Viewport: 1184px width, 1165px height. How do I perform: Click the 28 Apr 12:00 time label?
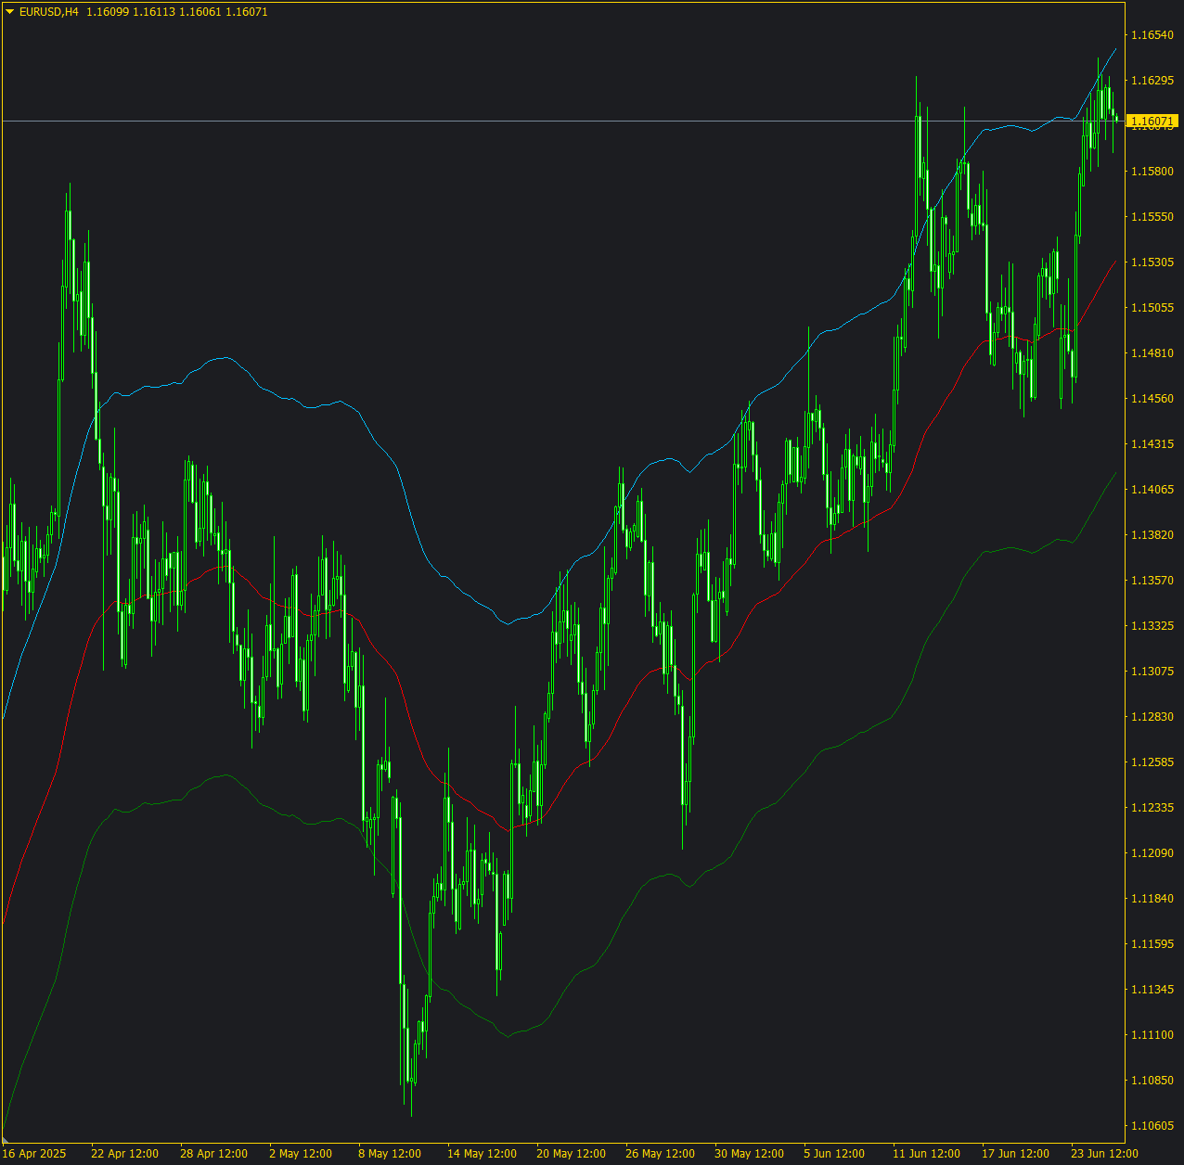point(213,1154)
